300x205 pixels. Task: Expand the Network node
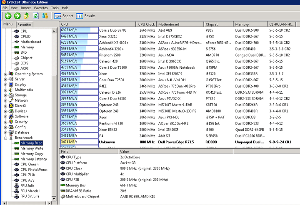[x=5, y=100]
